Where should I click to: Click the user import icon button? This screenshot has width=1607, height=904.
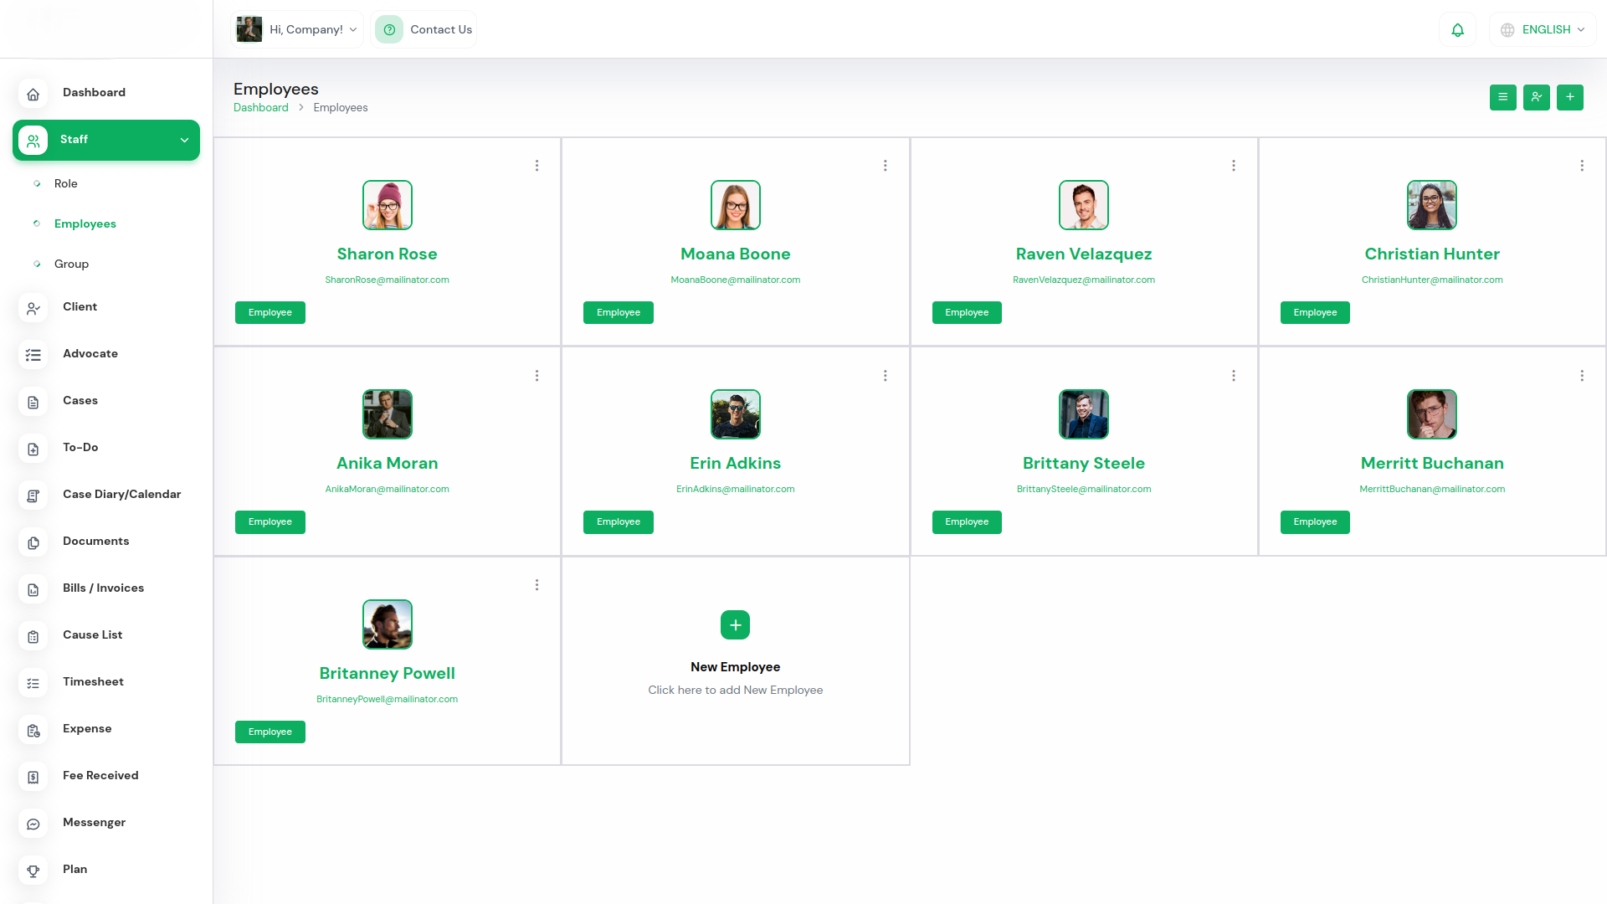coord(1536,97)
